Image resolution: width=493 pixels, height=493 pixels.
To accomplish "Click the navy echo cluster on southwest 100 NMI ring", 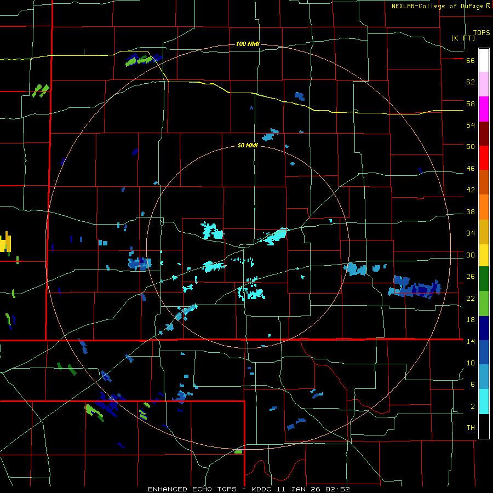I will (109, 403).
